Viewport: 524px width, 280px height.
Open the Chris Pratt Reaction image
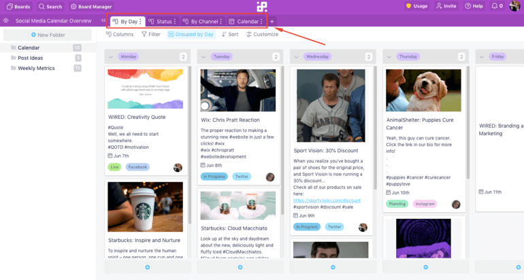point(238,90)
